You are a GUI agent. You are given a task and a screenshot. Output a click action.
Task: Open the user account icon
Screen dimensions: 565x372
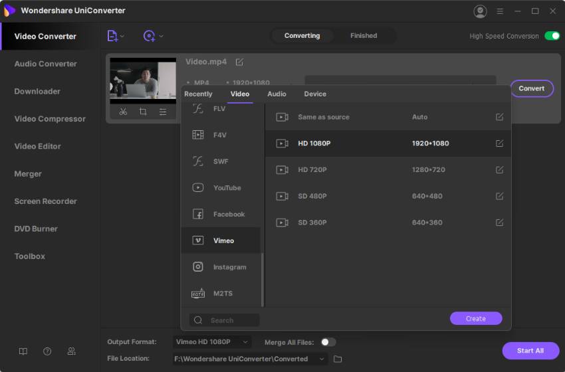(x=480, y=11)
